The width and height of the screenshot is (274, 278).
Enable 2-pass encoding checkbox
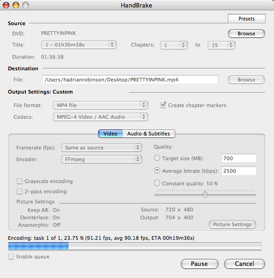point(20,191)
